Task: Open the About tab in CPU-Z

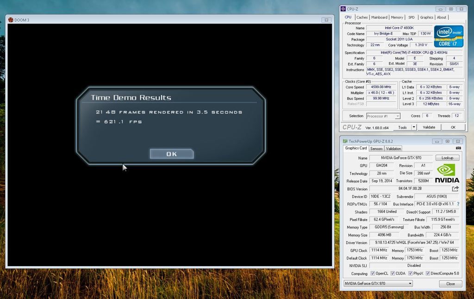Action: pyautogui.click(x=441, y=18)
